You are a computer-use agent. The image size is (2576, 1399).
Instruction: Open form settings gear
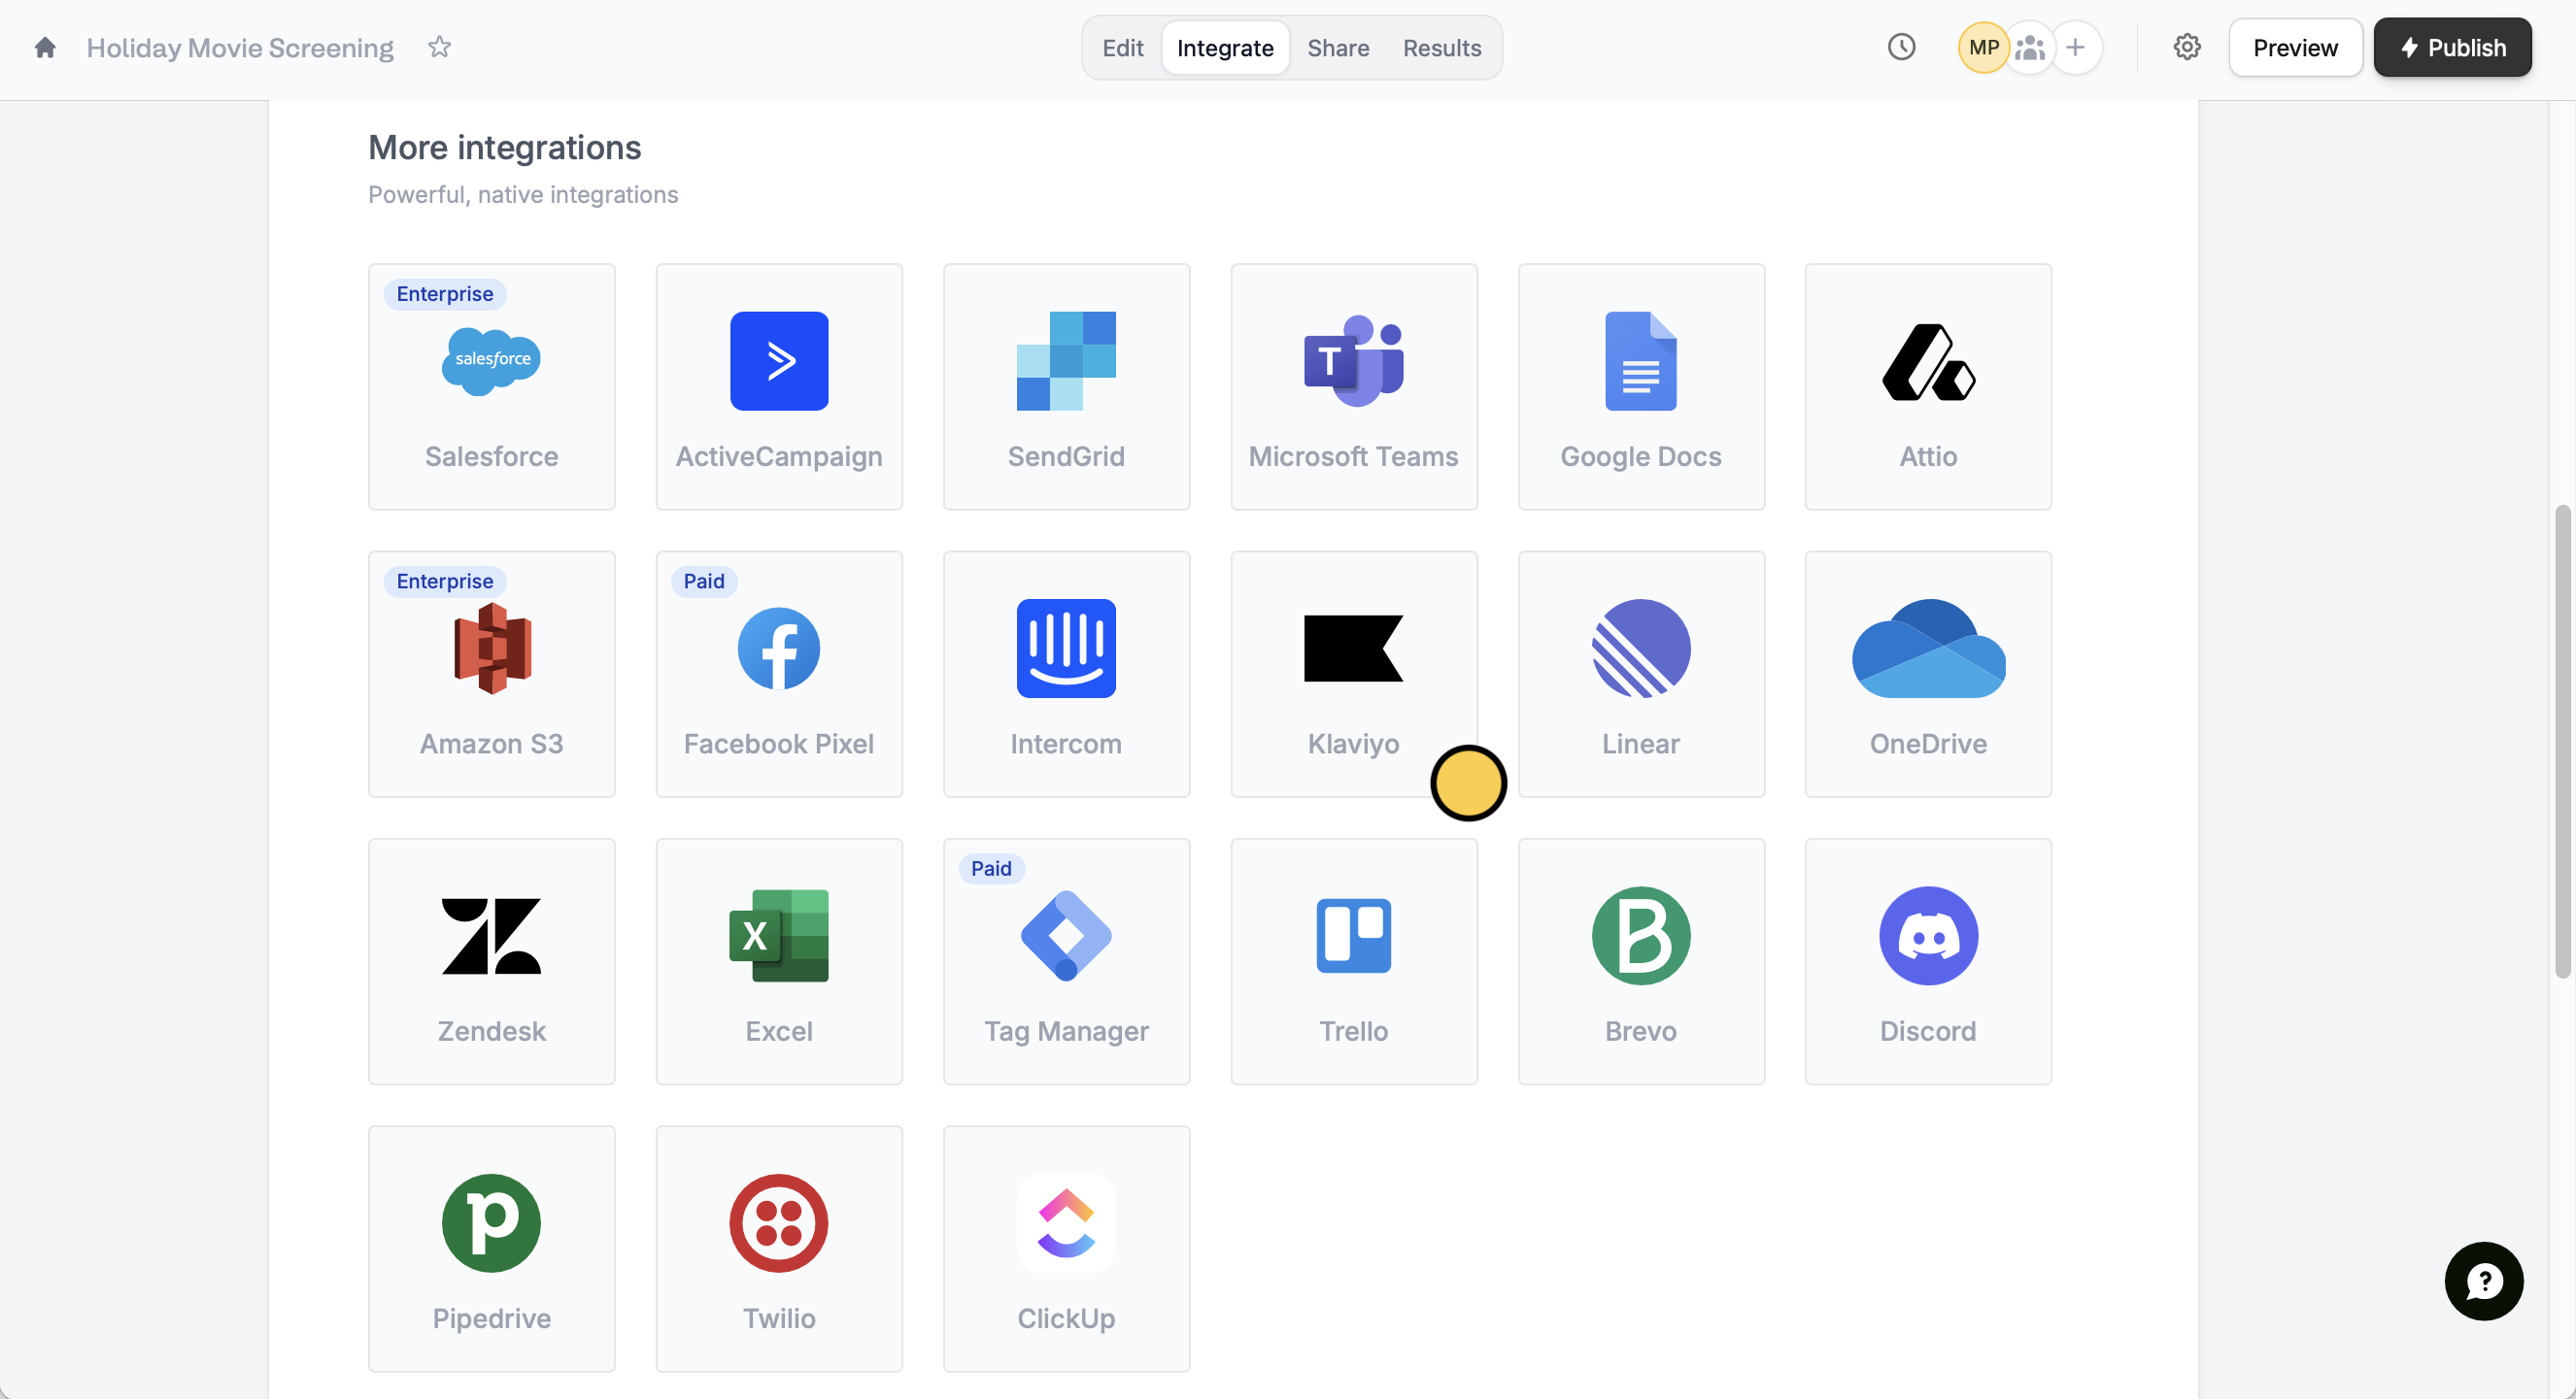pos(2186,47)
